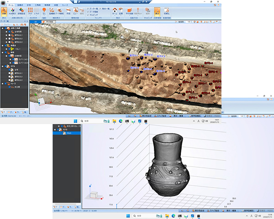Collapse the 点群/三角網 tree node

(x=2, y=28)
